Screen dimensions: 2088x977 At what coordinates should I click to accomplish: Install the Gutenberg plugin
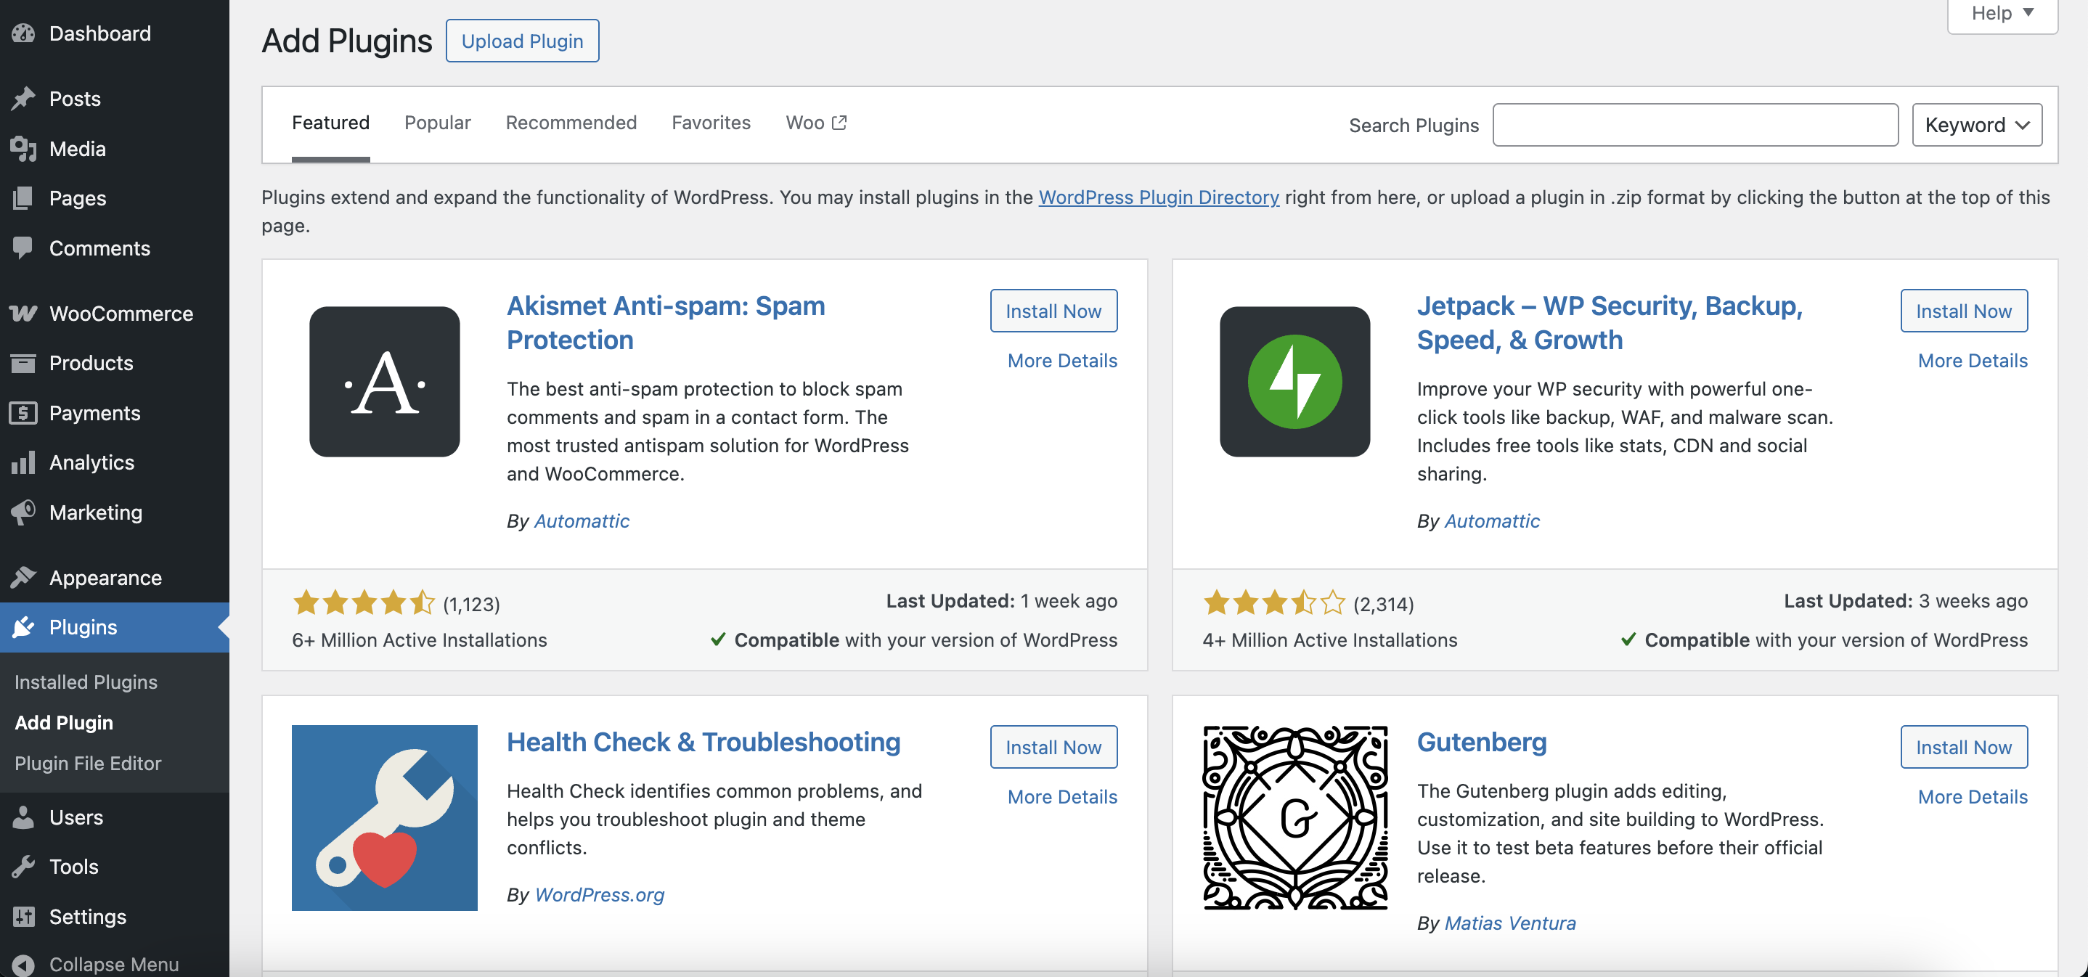[x=1964, y=747]
